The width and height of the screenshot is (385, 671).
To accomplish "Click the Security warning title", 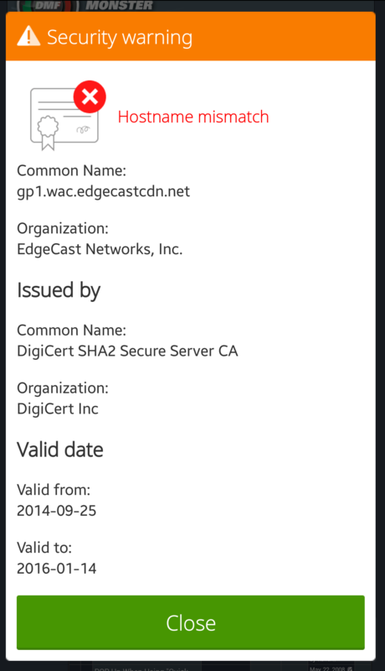I will [x=120, y=38].
